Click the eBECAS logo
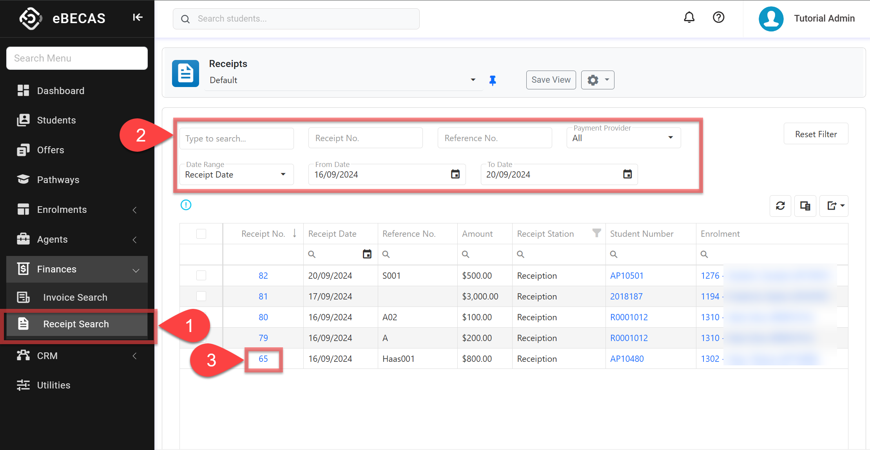The image size is (870, 450). pos(31,18)
